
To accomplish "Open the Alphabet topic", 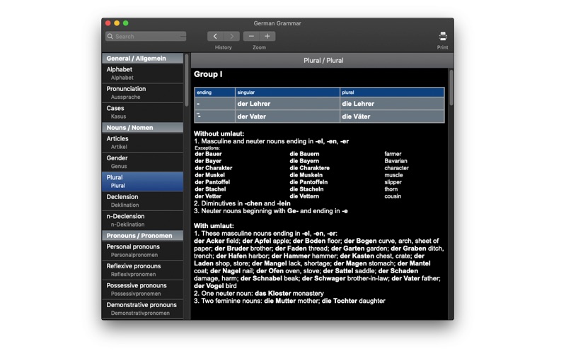I will (x=143, y=73).
